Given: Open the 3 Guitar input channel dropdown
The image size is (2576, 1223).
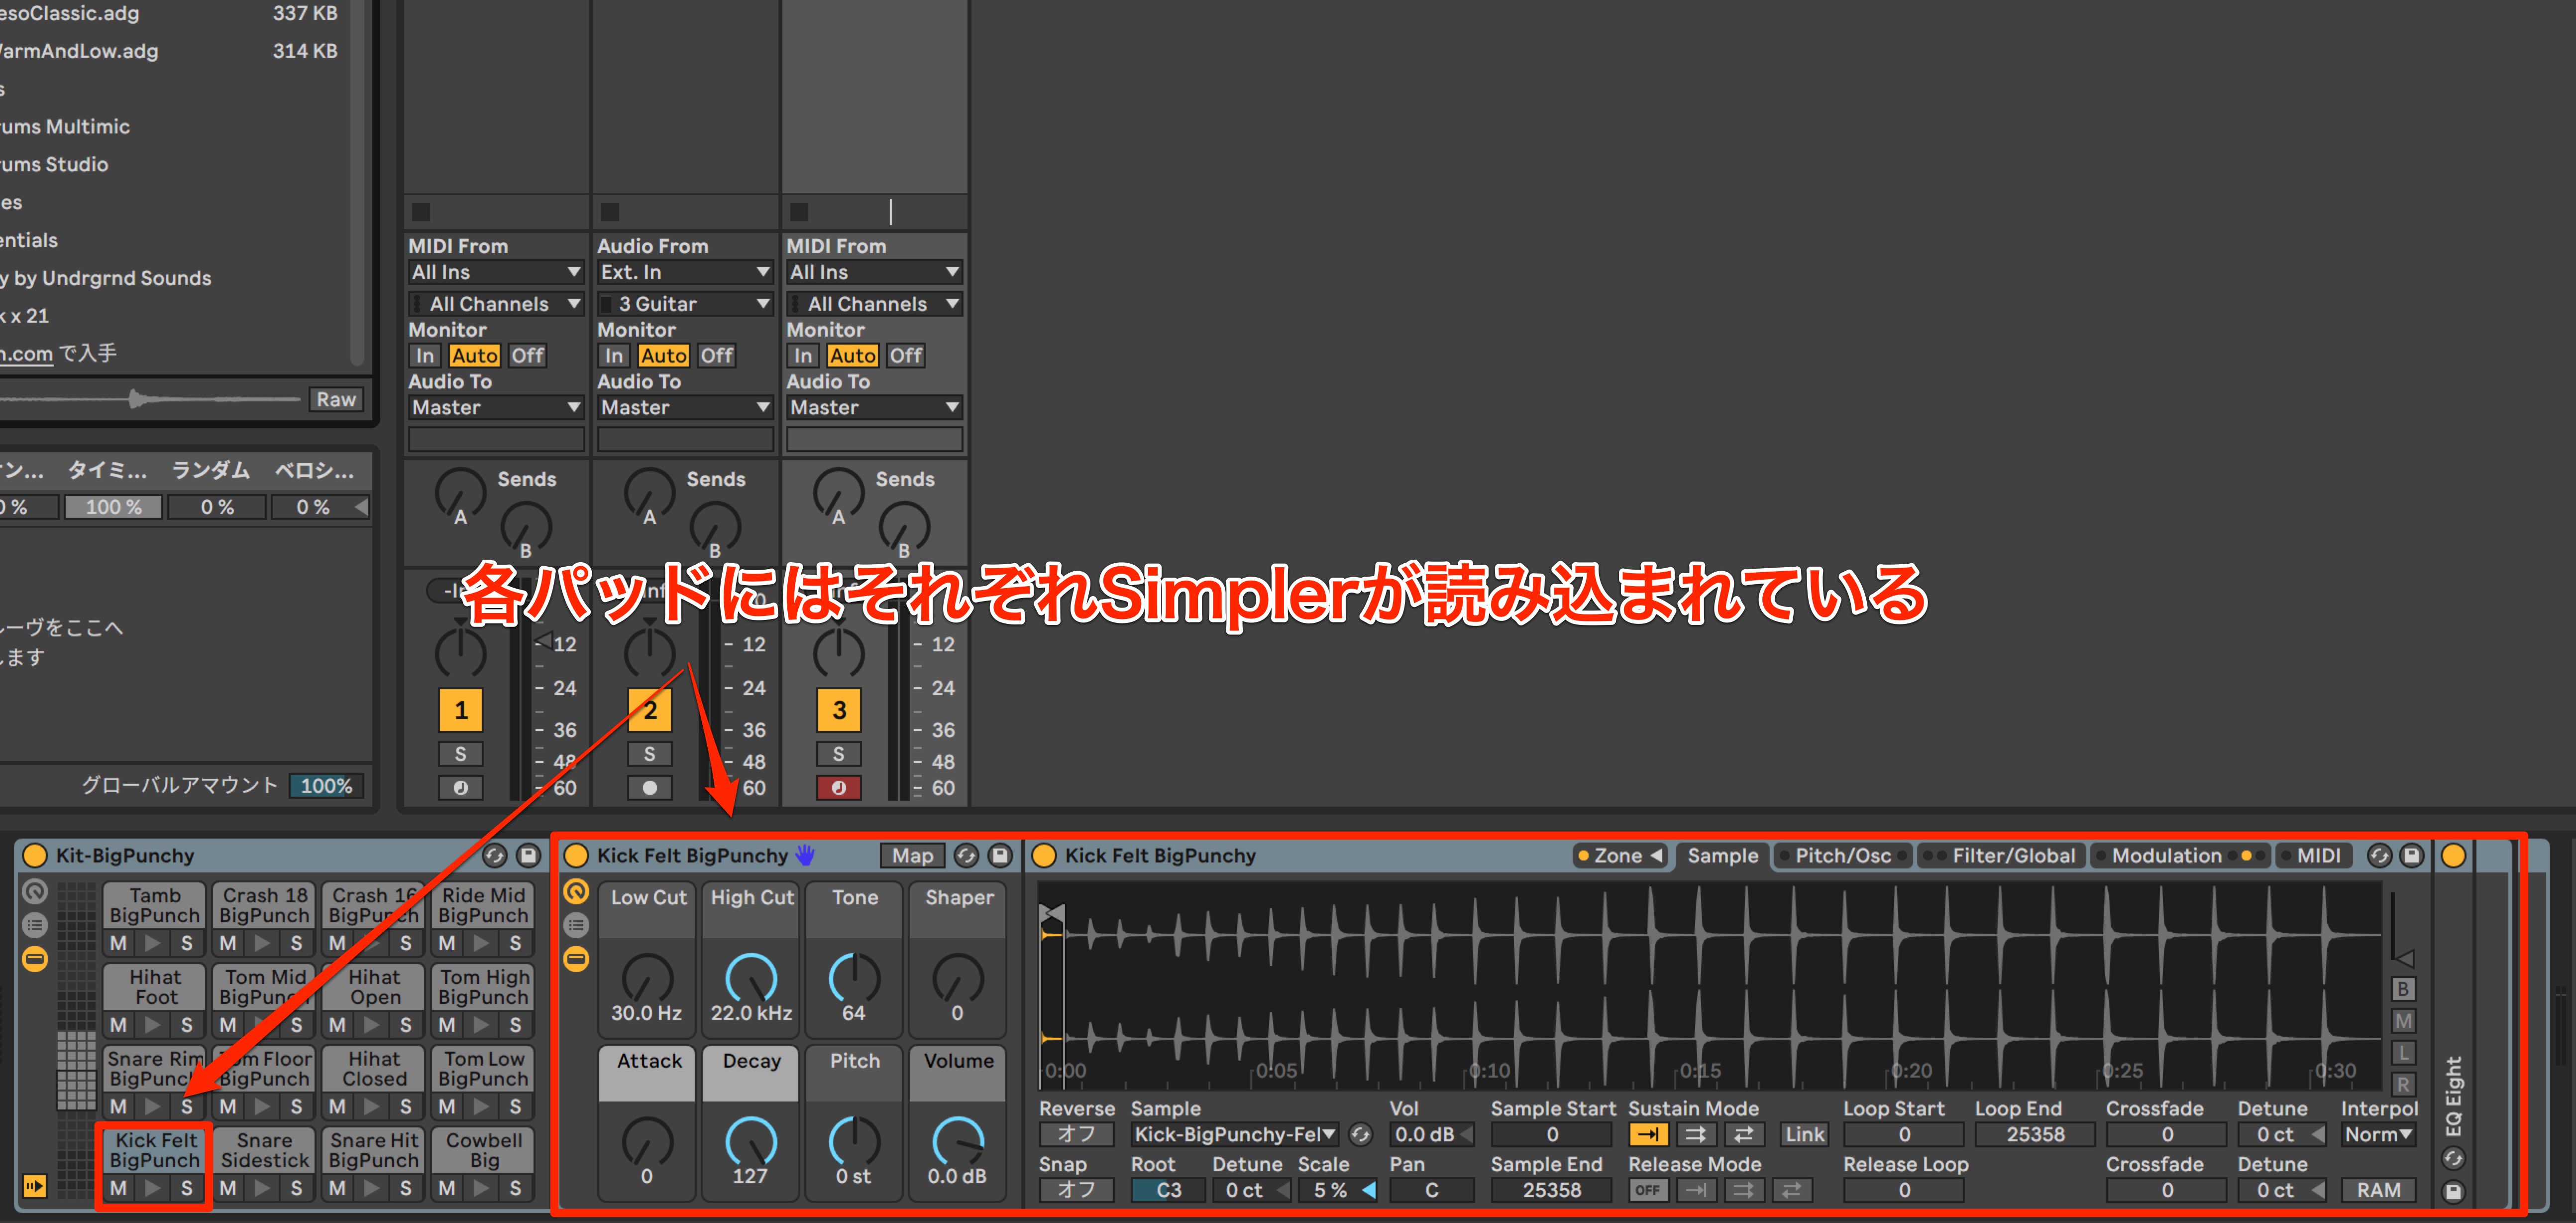Looking at the screenshot, I should point(685,303).
